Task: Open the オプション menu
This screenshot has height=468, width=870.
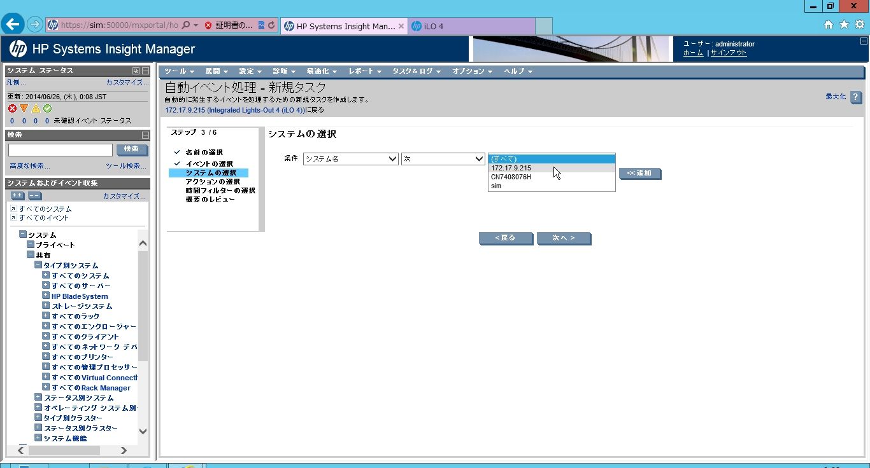Action: [x=472, y=71]
